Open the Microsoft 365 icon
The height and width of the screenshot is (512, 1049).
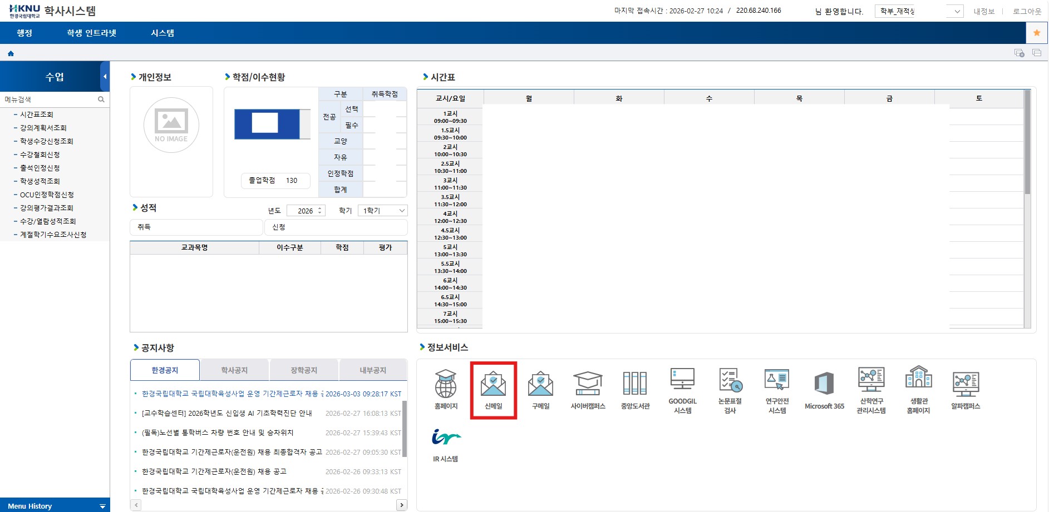coord(824,389)
